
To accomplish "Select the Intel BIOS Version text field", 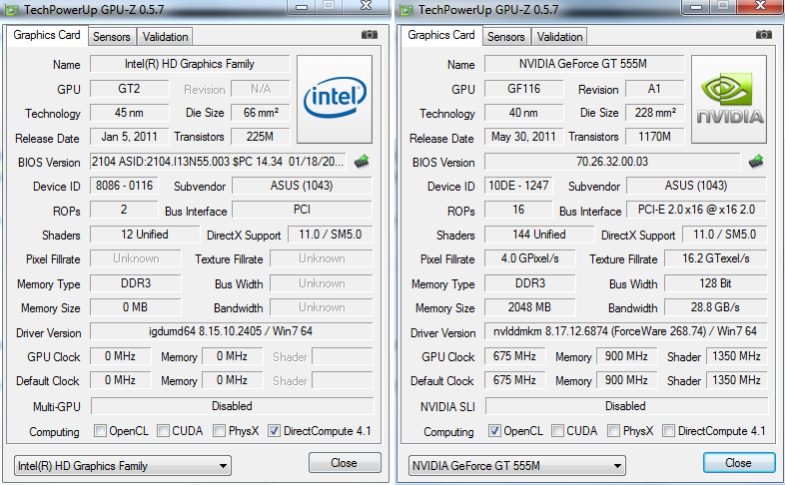I will [218, 161].
